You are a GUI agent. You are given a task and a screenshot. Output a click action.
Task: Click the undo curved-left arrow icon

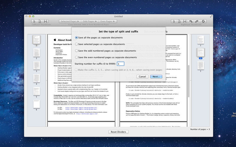[x=191, y=21]
